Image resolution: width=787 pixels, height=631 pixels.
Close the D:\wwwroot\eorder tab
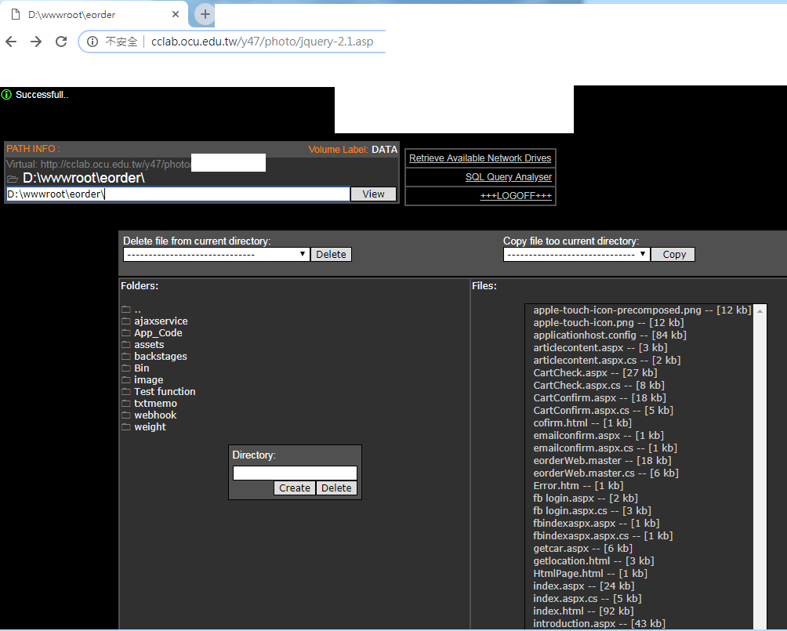coord(175,15)
